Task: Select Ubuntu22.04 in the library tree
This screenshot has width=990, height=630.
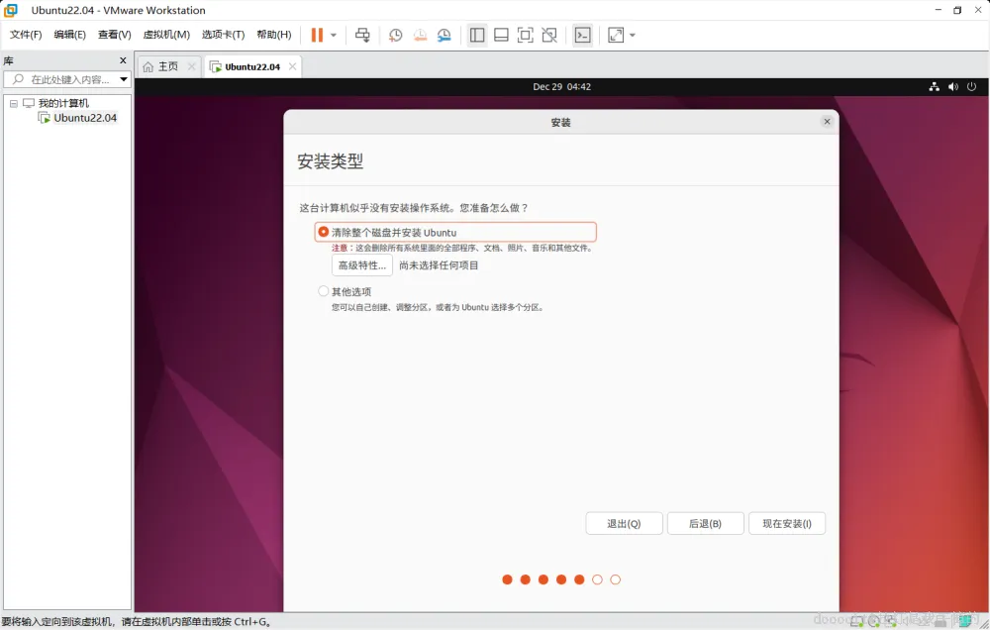Action: pos(84,118)
